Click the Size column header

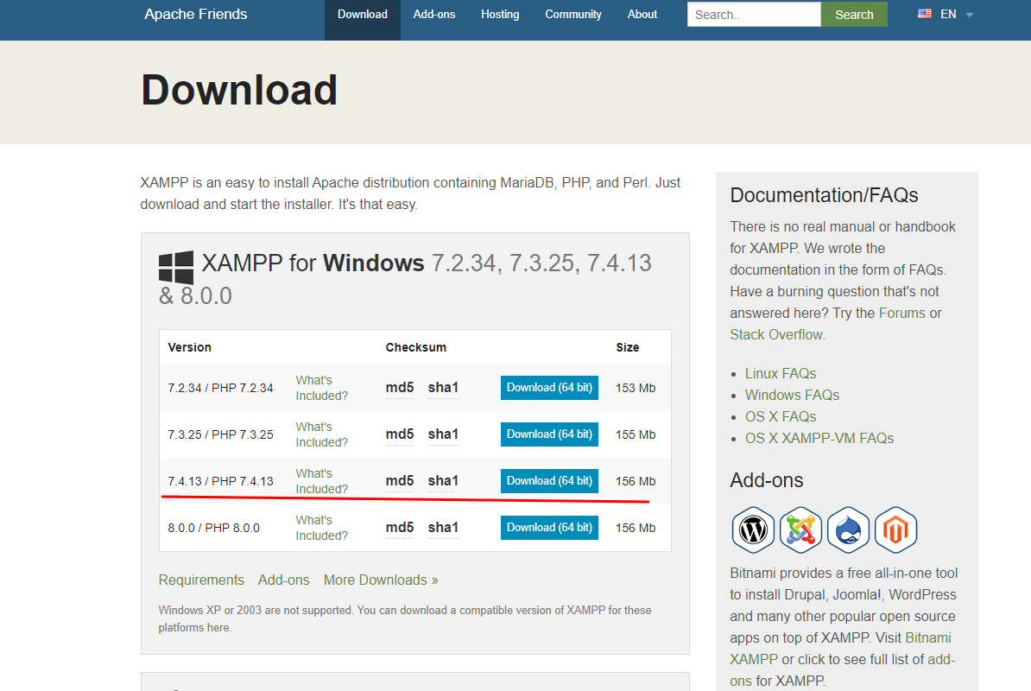tap(627, 347)
